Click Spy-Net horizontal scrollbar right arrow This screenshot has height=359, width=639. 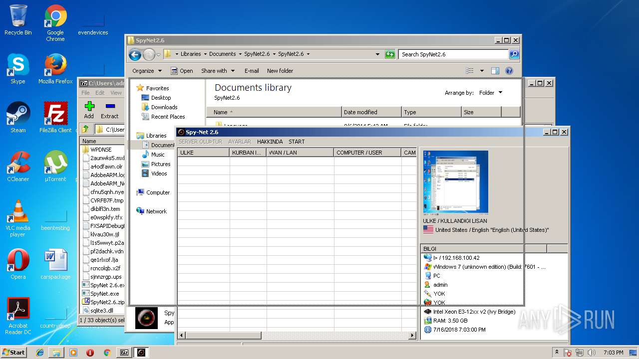[x=412, y=336]
